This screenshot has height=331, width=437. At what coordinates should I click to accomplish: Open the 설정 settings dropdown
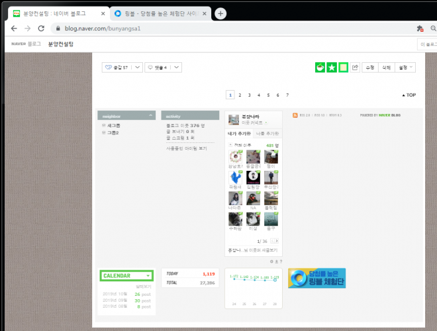[x=406, y=68]
